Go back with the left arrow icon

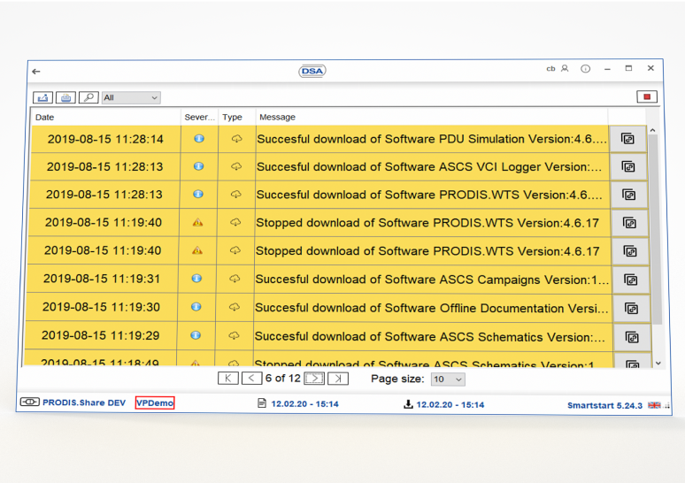click(x=36, y=71)
